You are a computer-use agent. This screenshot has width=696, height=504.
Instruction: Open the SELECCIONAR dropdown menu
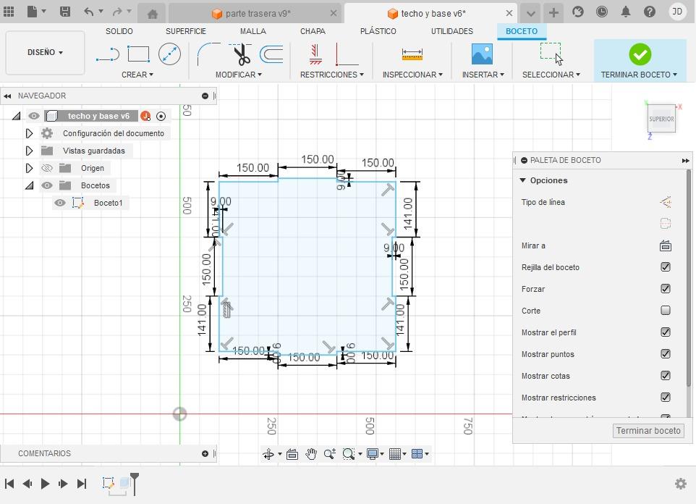(x=551, y=75)
